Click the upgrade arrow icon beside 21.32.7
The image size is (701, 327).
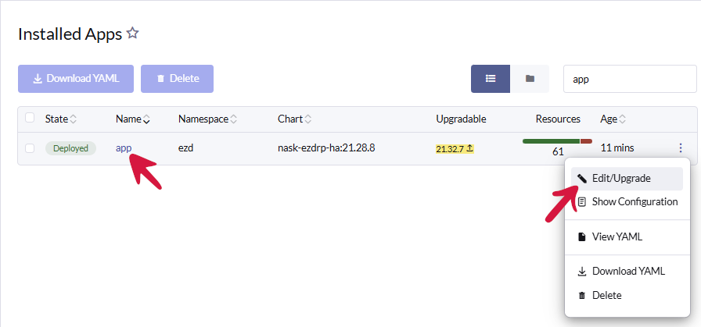(x=469, y=148)
